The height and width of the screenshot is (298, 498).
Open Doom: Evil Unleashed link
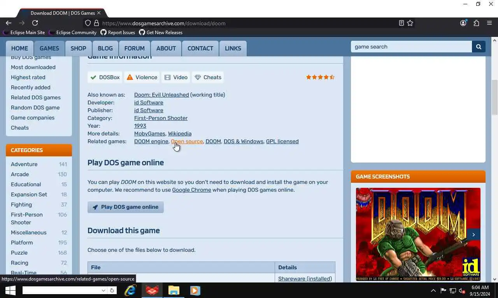[161, 95]
